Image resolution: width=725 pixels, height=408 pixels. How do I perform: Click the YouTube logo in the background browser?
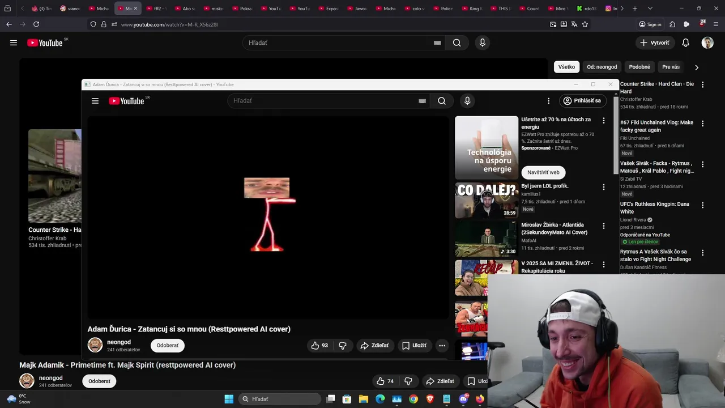45,42
